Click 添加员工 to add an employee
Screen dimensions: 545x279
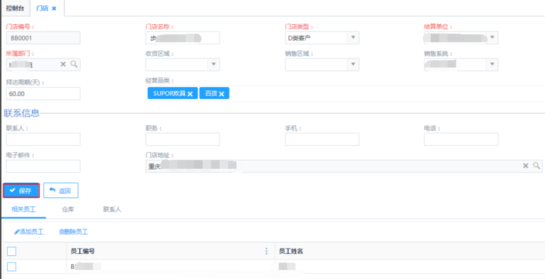click(28, 232)
